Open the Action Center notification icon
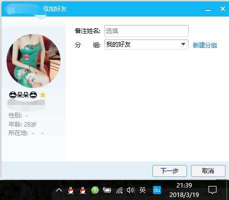This screenshot has height=200, width=229. [x=212, y=190]
